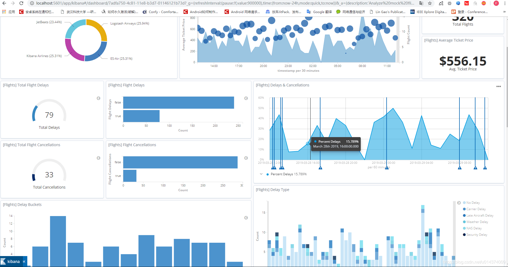Open the Google 翻译 bookmark

[x=319, y=12]
